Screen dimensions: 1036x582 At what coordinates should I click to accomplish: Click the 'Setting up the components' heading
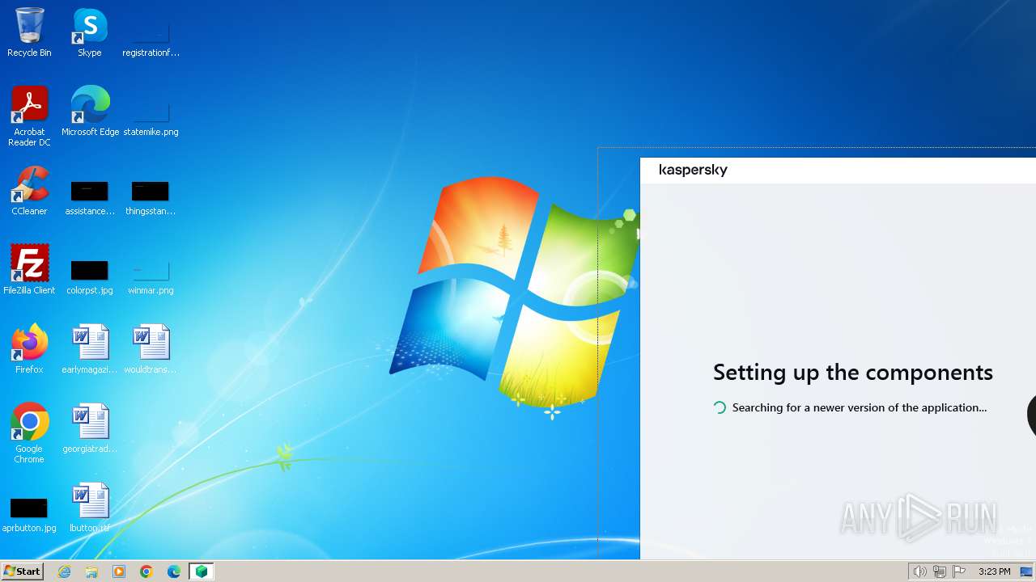852,372
